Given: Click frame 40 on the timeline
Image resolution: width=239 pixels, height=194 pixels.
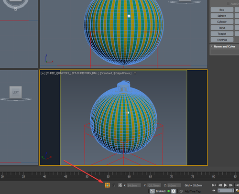Looking at the screenshot, I should click(44, 176).
